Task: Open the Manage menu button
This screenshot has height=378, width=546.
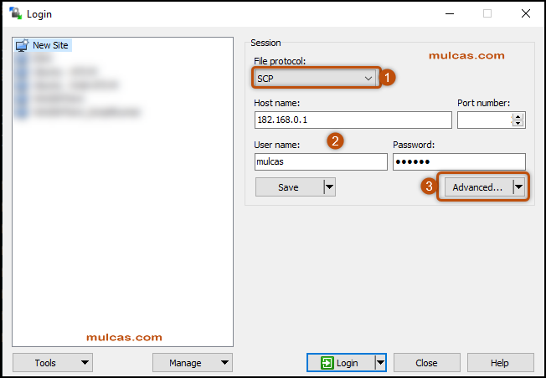Action: pyautogui.click(x=192, y=363)
